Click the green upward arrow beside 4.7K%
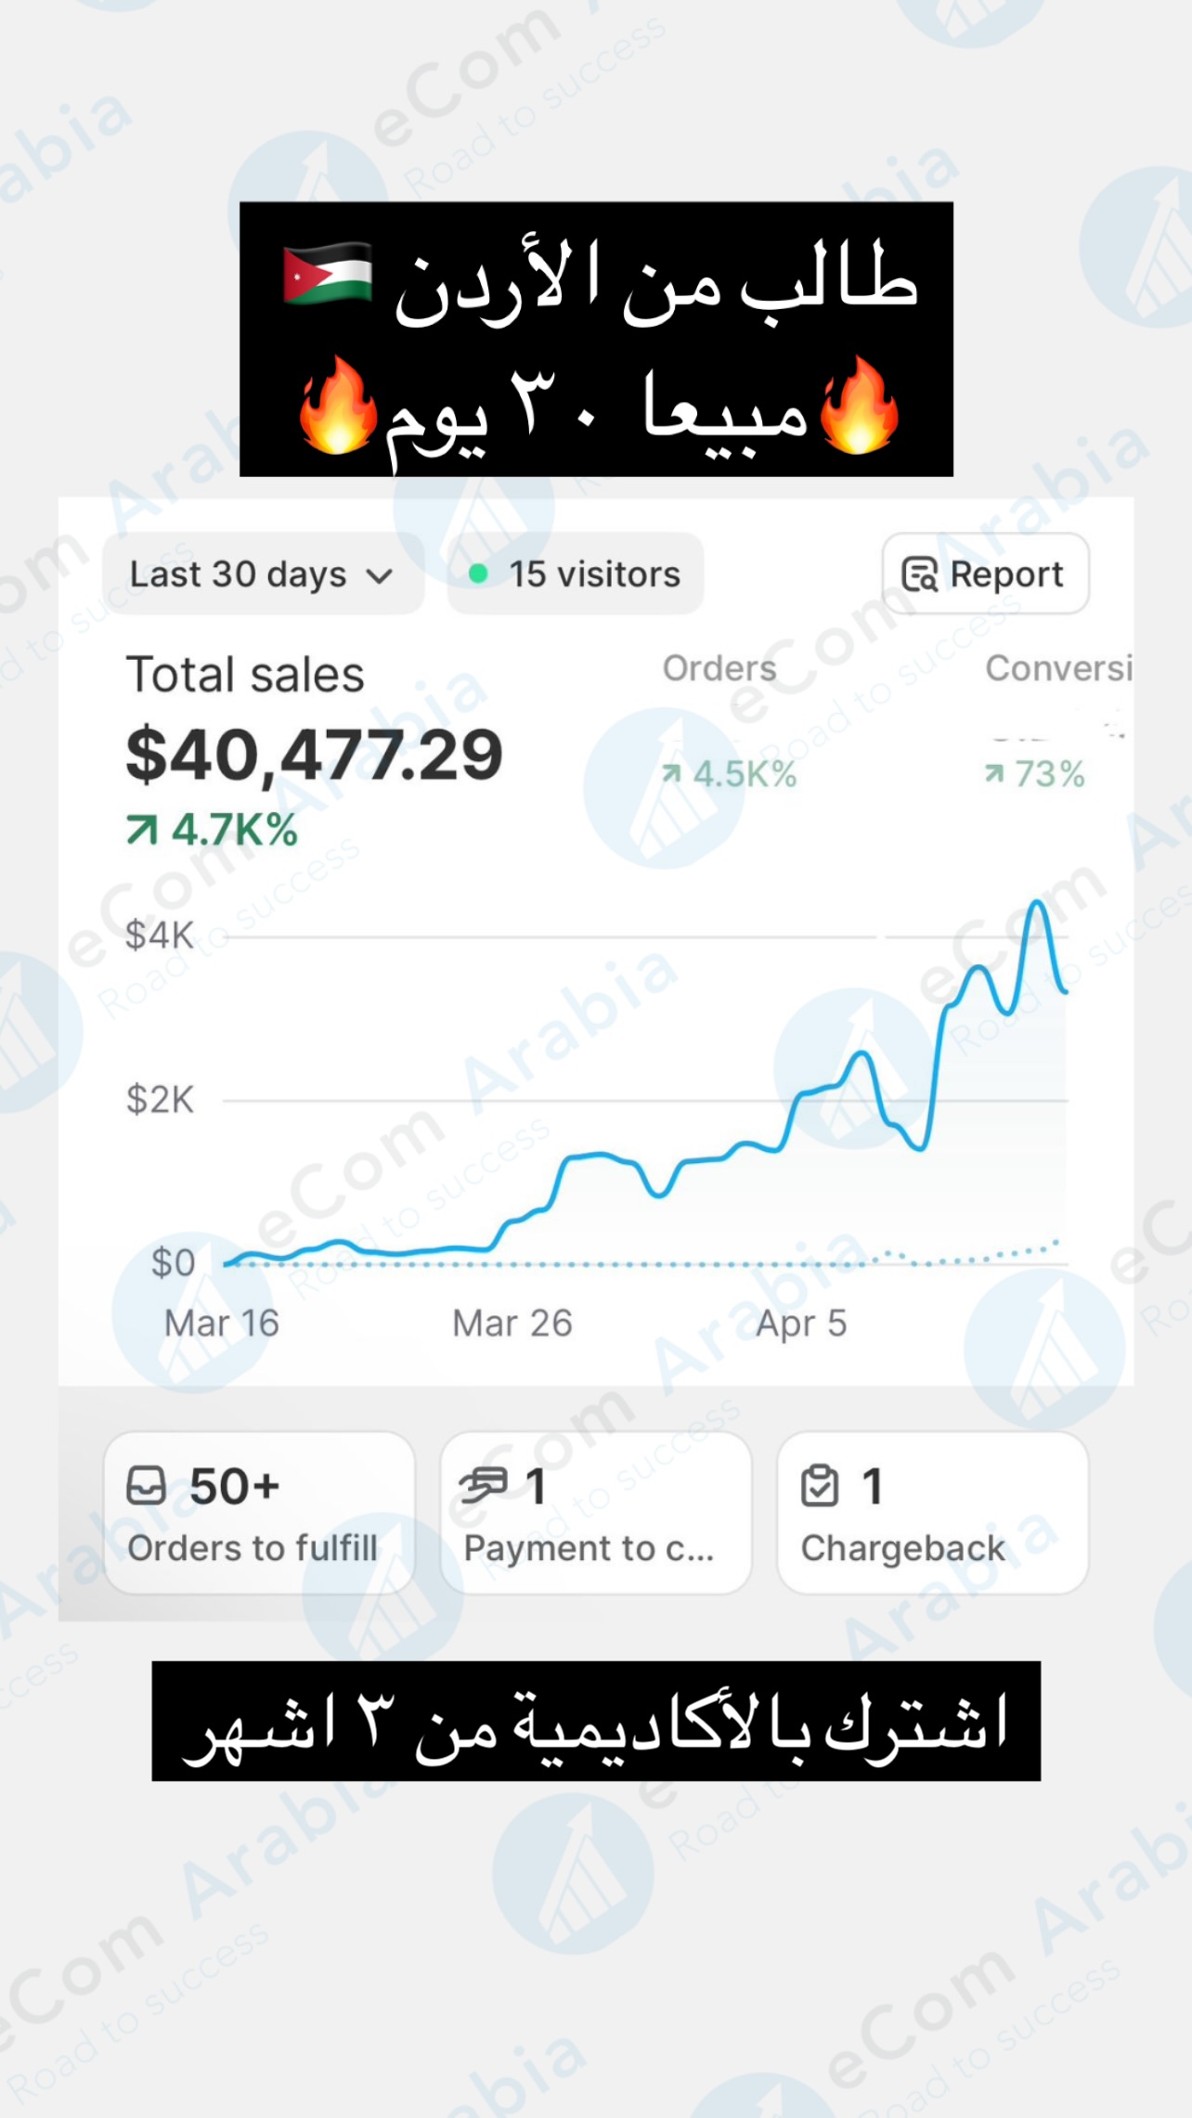This screenshot has width=1192, height=2118. click(x=142, y=830)
